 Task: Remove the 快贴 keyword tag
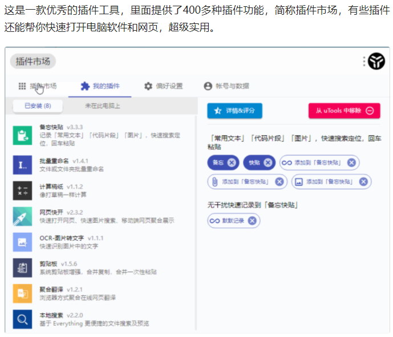[x=268, y=163]
